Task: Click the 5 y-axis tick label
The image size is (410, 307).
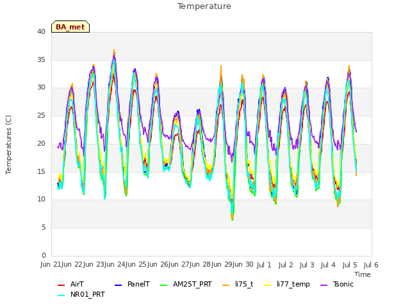Action: coord(44,228)
